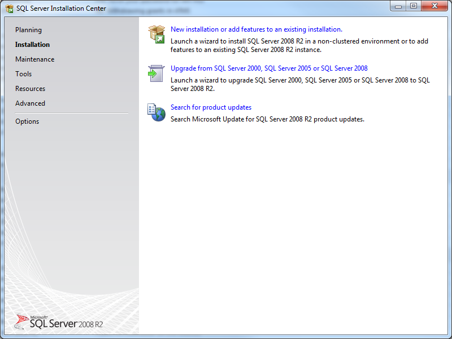
Task: Open the Advanced section
Action: pos(30,103)
